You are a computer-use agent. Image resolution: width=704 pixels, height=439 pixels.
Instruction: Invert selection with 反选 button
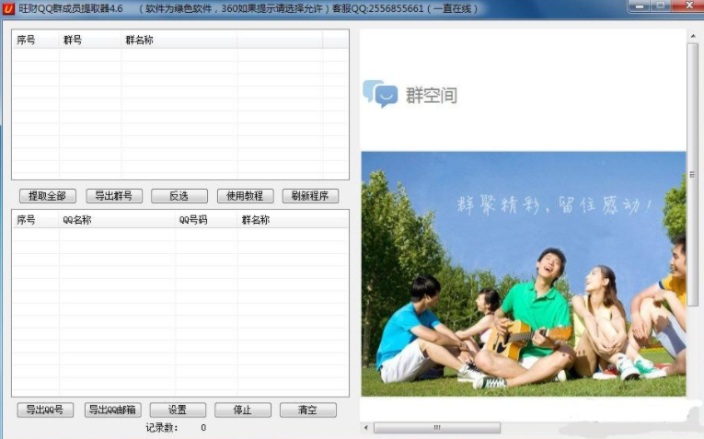coord(179,196)
